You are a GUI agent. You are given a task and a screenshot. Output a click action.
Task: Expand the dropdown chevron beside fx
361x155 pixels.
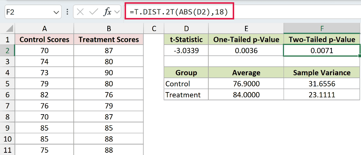(x=117, y=12)
